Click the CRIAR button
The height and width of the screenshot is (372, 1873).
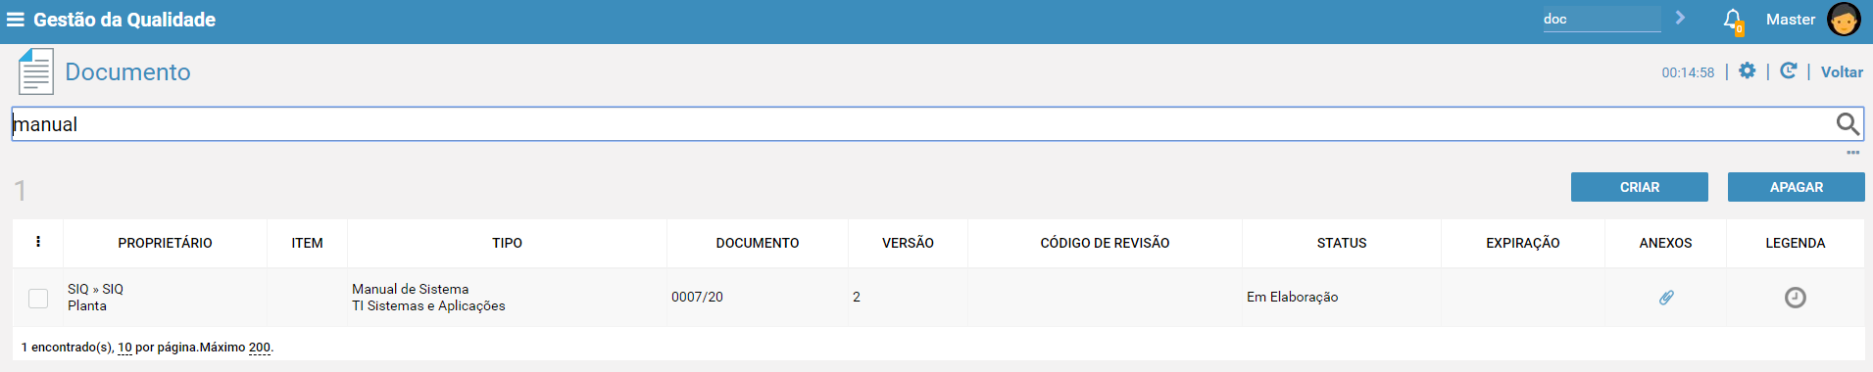1639,187
